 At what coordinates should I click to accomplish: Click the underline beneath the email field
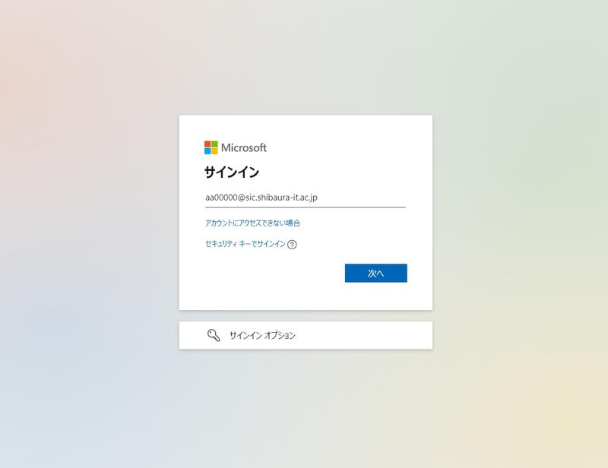click(306, 207)
